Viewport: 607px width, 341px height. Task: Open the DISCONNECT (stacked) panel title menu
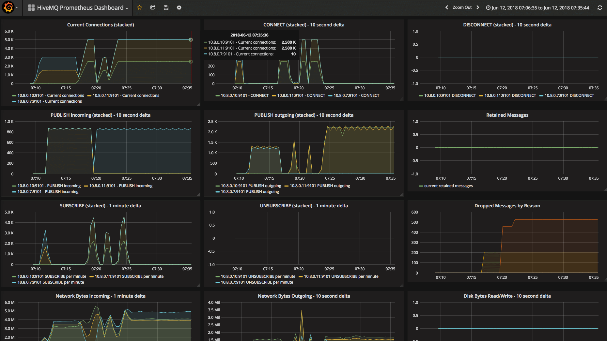tap(507, 25)
